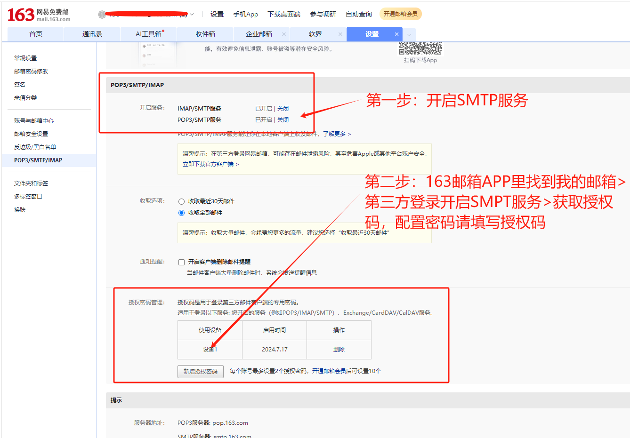Viewport: 630px width, 438px height.
Task: Click the 新增授权密码 button
Action: click(200, 371)
